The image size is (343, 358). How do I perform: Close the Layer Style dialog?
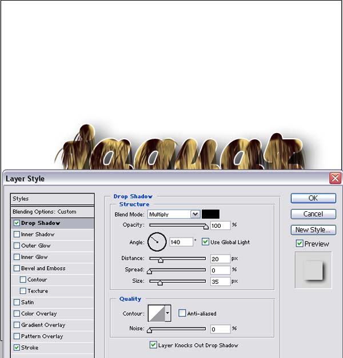(x=335, y=178)
